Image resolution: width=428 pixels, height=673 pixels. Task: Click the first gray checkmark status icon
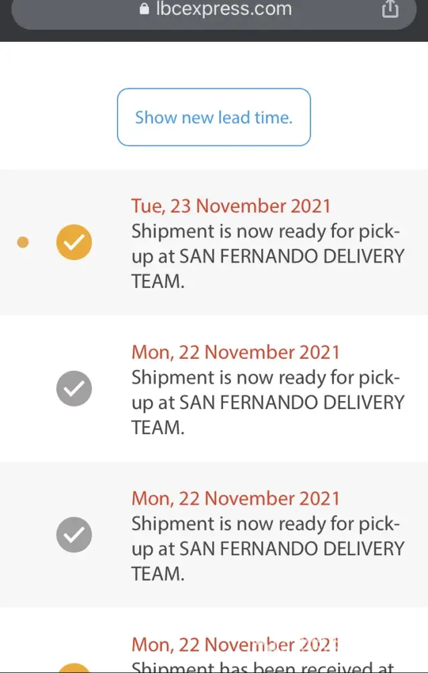pos(74,389)
